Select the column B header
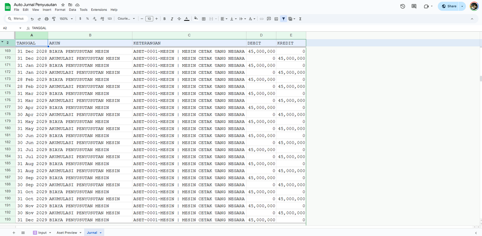The height and width of the screenshot is (236, 482). [x=90, y=36]
